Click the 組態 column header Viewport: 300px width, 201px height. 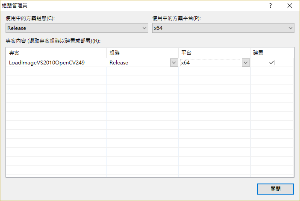[x=143, y=53]
